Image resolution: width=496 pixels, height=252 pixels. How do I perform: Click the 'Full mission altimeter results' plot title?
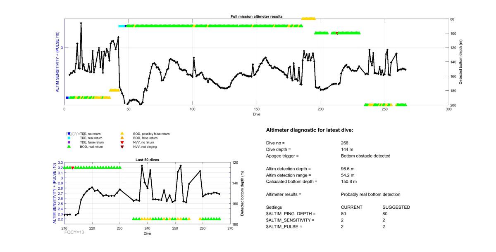[256, 16]
